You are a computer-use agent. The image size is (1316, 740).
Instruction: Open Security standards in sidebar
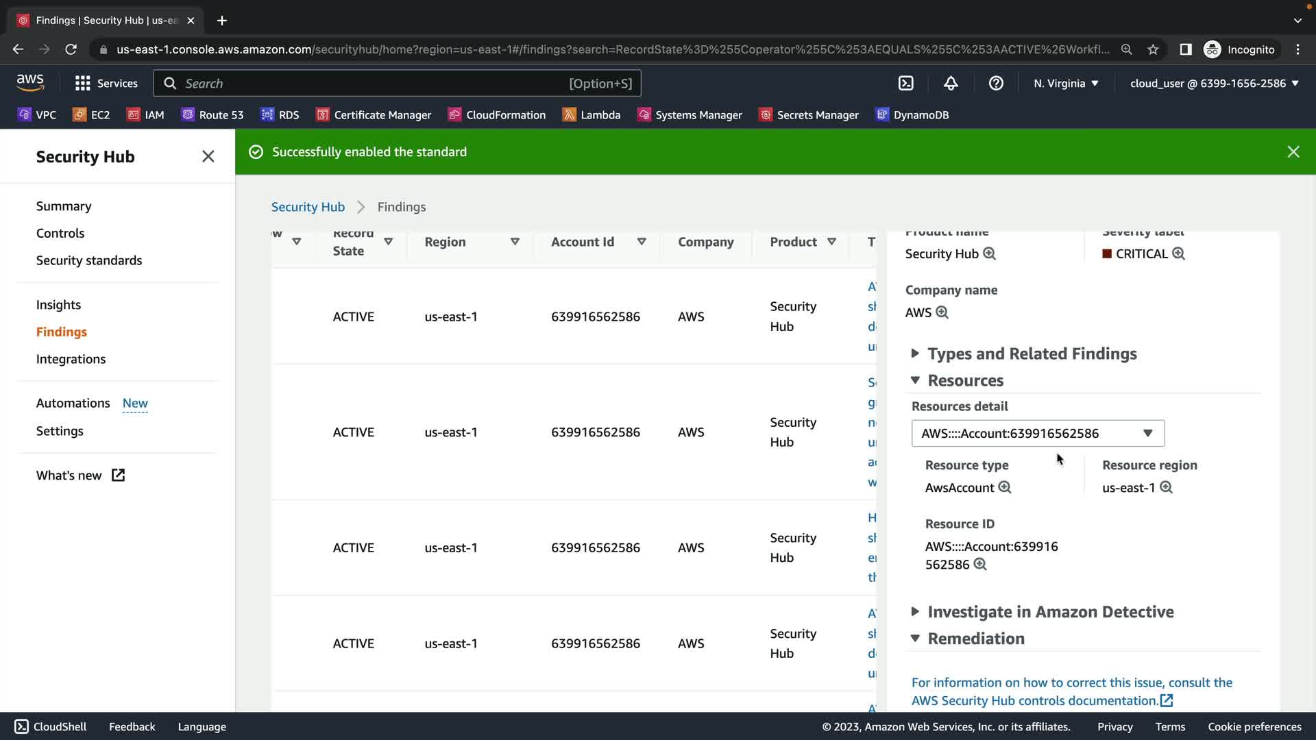[89, 260]
